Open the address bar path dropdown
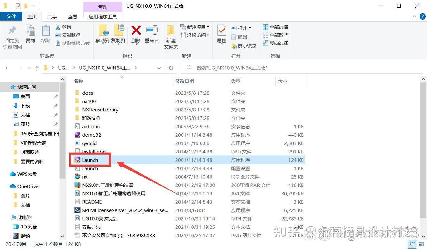 click(159, 68)
